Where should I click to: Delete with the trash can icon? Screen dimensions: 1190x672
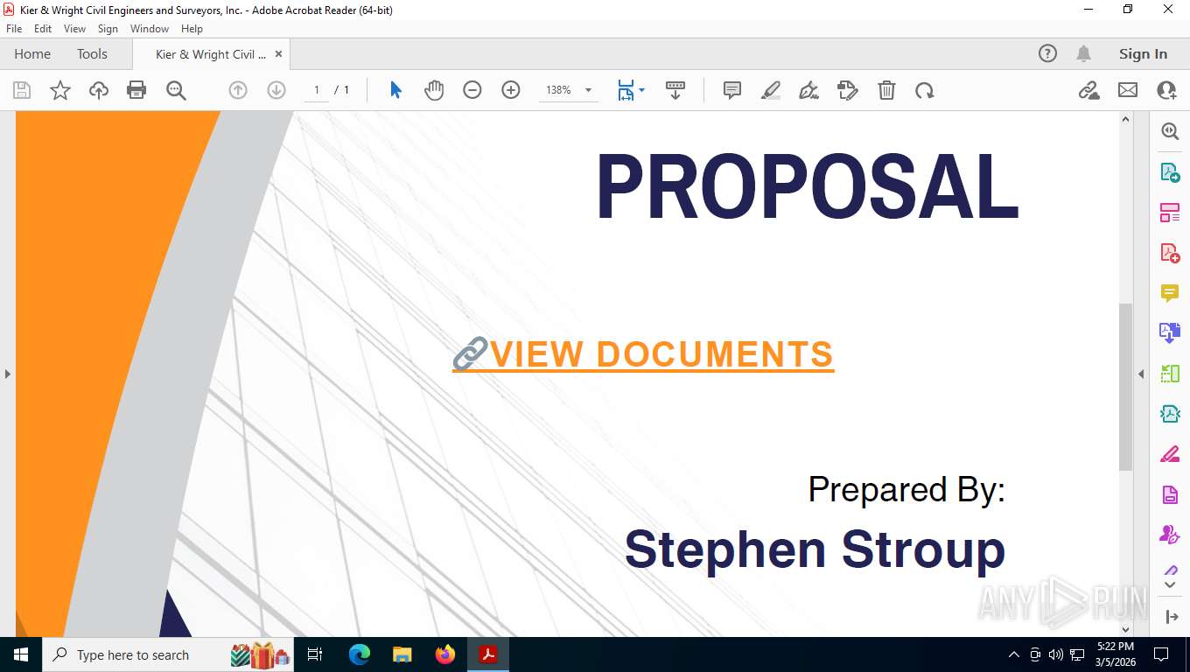tap(886, 90)
